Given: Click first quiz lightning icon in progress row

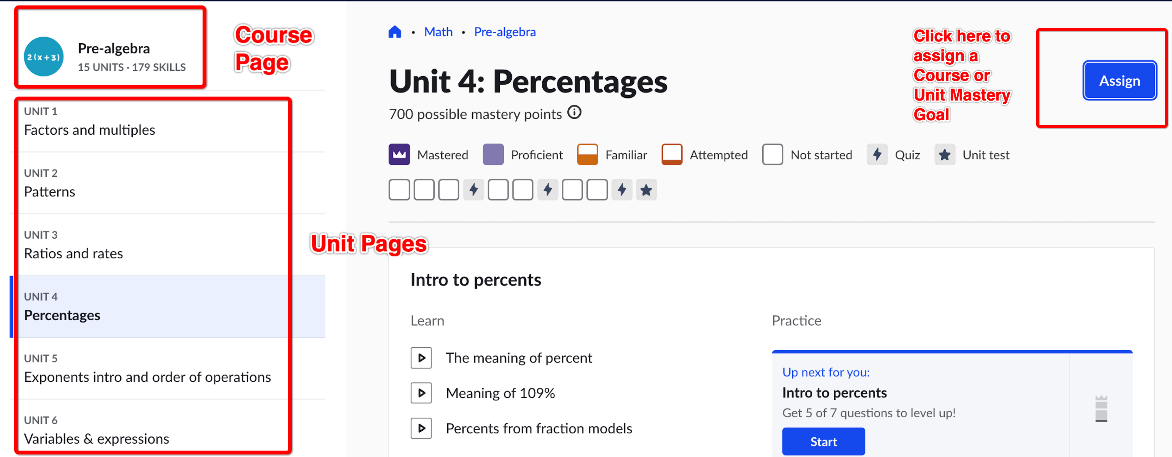Looking at the screenshot, I should pos(473,189).
